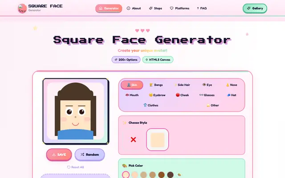285x178 pixels.
Task: Click the info icon beside About
Action: point(128,8)
